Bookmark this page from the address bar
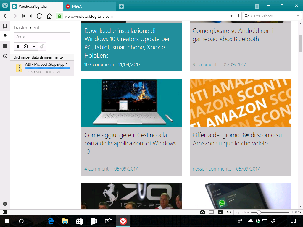 pyautogui.click(x=238, y=16)
